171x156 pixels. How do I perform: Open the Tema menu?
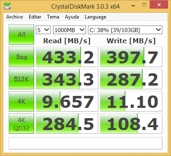coord(53,17)
